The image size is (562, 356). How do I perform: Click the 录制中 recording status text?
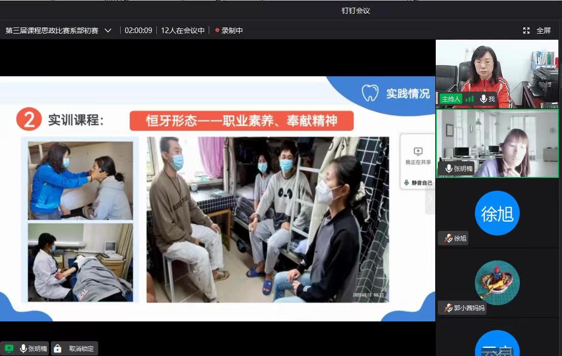232,31
